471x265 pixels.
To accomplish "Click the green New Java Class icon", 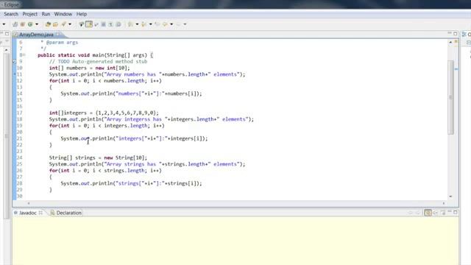I will click(x=30, y=24).
